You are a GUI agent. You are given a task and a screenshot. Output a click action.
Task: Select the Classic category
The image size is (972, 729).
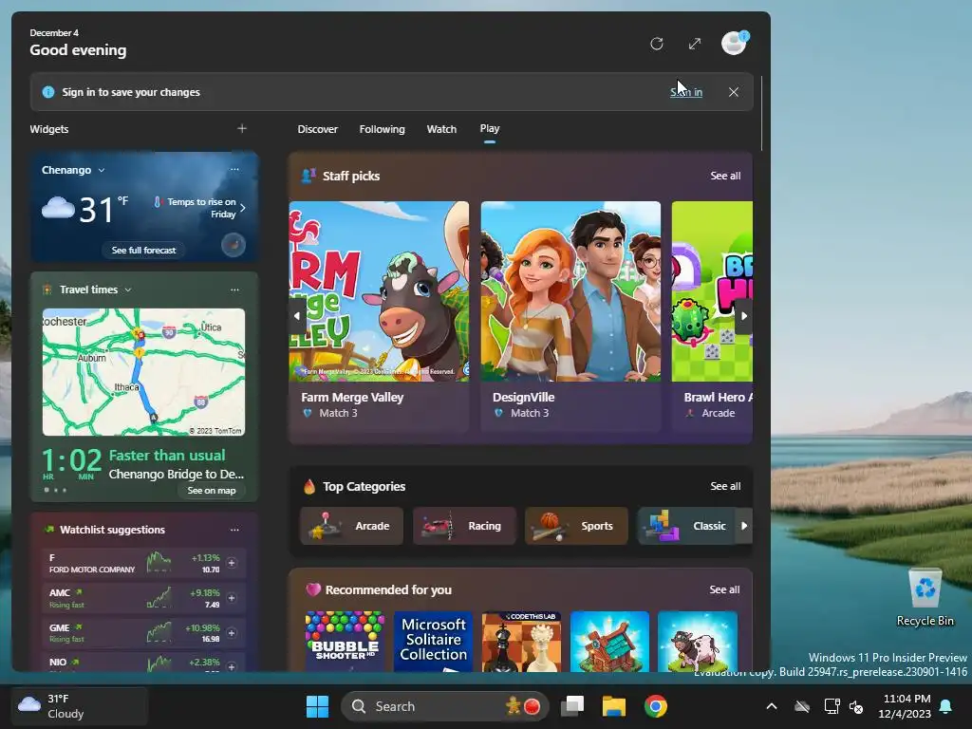click(686, 526)
